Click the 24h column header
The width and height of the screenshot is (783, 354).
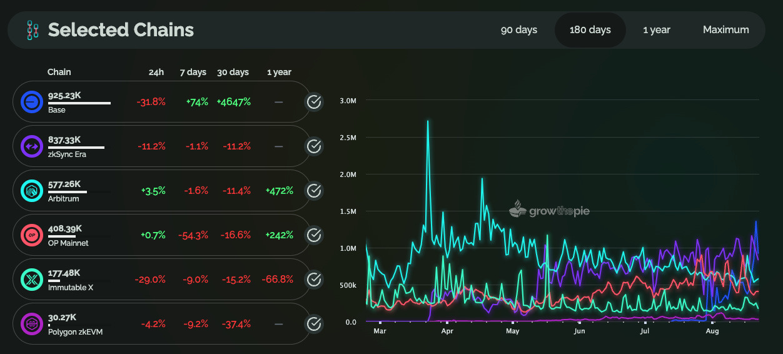156,73
